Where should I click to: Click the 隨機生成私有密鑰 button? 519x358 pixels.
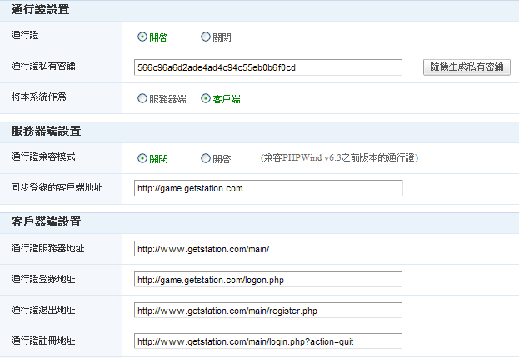(467, 67)
